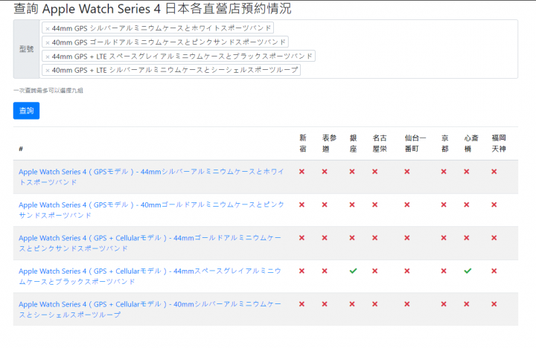
Task: Click the 新宿 column header
Action: [x=303, y=144]
